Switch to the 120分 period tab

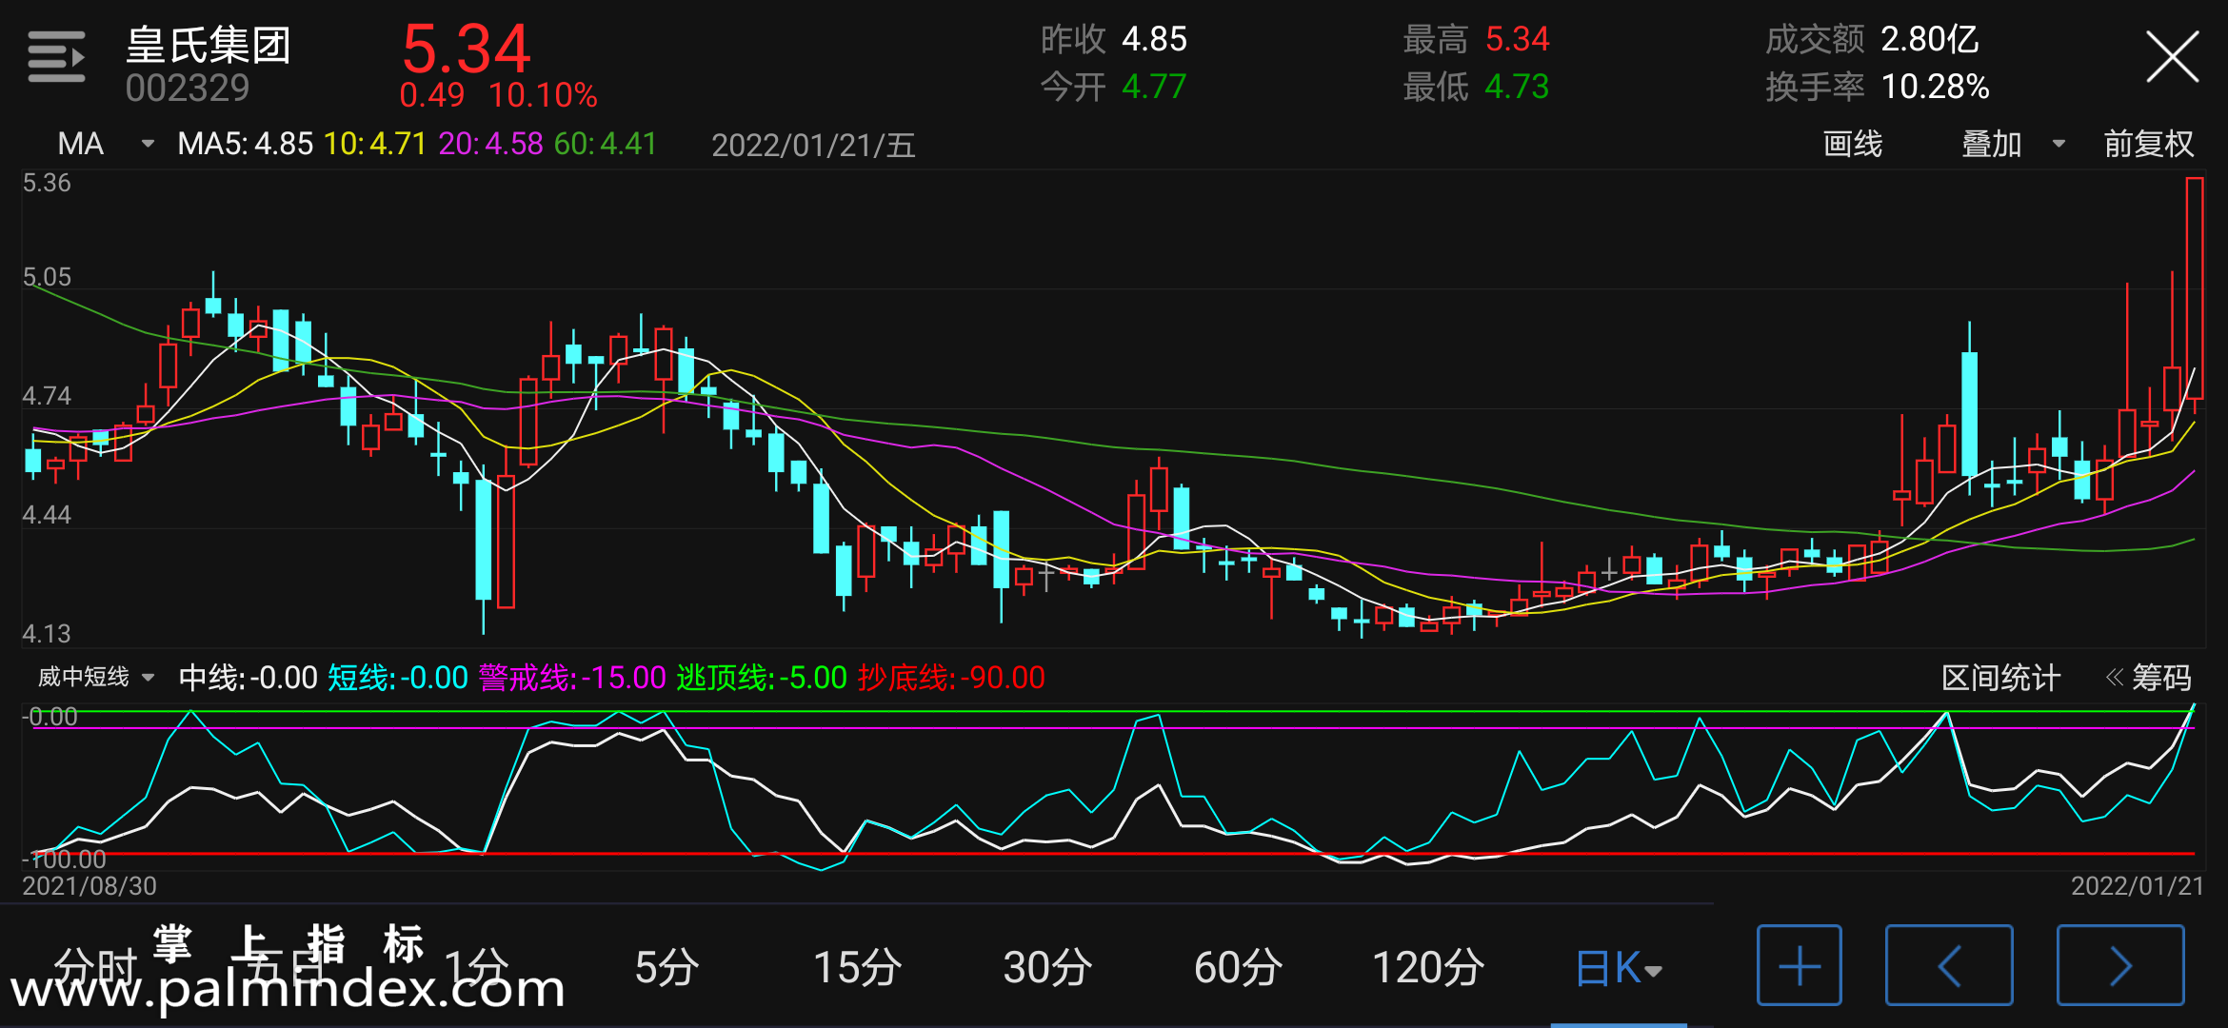(1428, 968)
